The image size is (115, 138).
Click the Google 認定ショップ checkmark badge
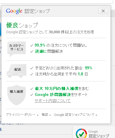coord(81,133)
